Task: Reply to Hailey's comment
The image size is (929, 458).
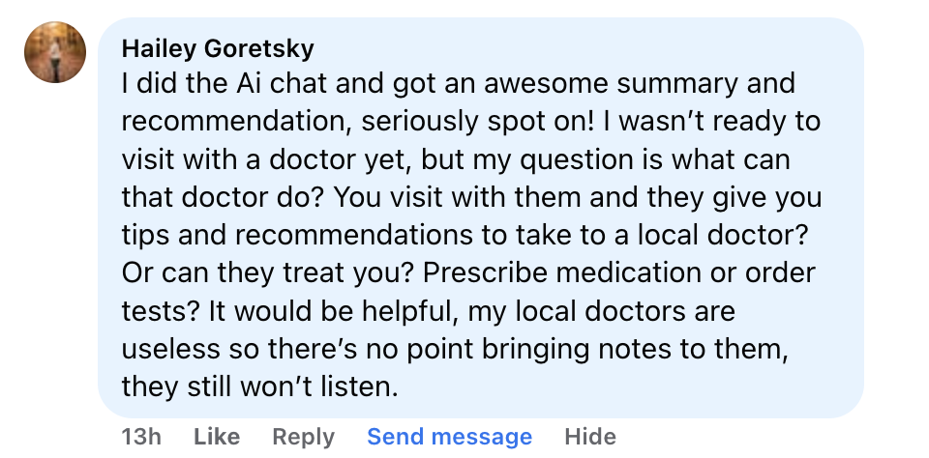Action: pyautogui.click(x=303, y=437)
